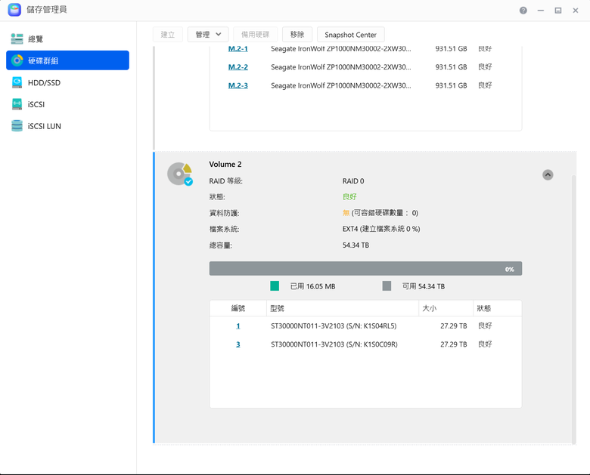
Task: Click the 移除 remove button
Action: pyautogui.click(x=297, y=35)
